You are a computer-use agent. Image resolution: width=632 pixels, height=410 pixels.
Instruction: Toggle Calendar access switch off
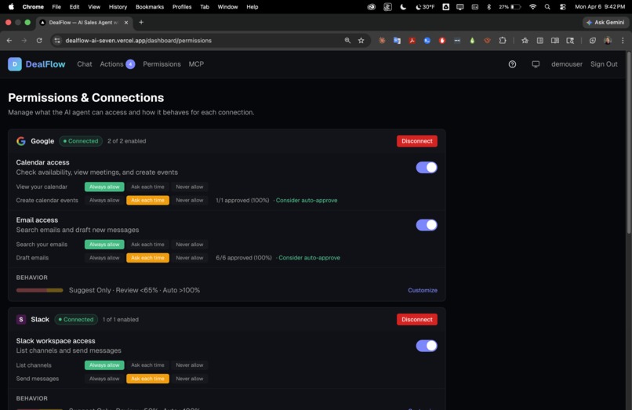click(x=427, y=167)
